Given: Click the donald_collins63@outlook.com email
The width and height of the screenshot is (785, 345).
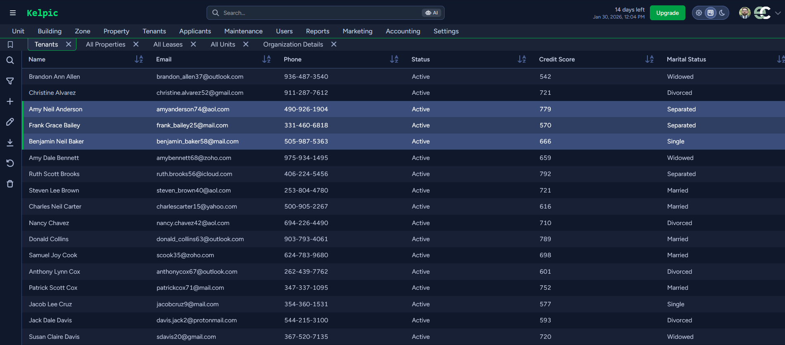Looking at the screenshot, I should pos(200,239).
